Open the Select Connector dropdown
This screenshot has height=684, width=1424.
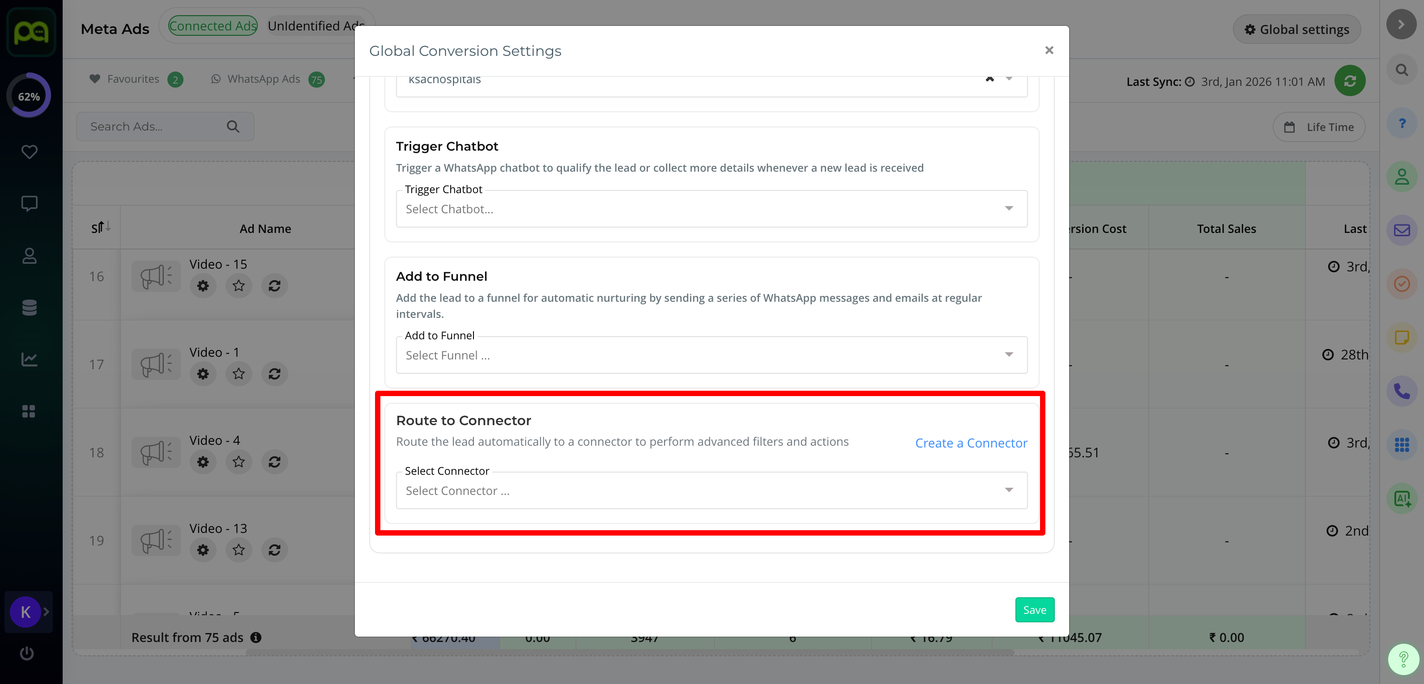tap(711, 491)
